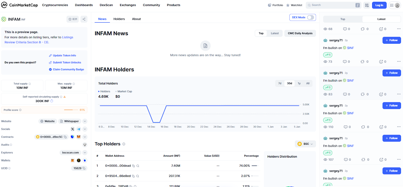Add contract to MetaMask via fox icon

(79, 137)
